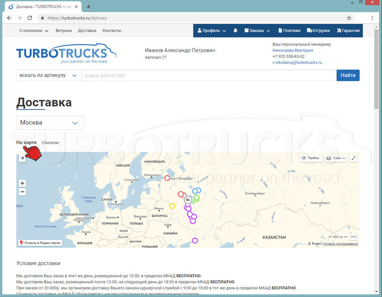
Task: Click the site lock icon
Action: click(42, 18)
